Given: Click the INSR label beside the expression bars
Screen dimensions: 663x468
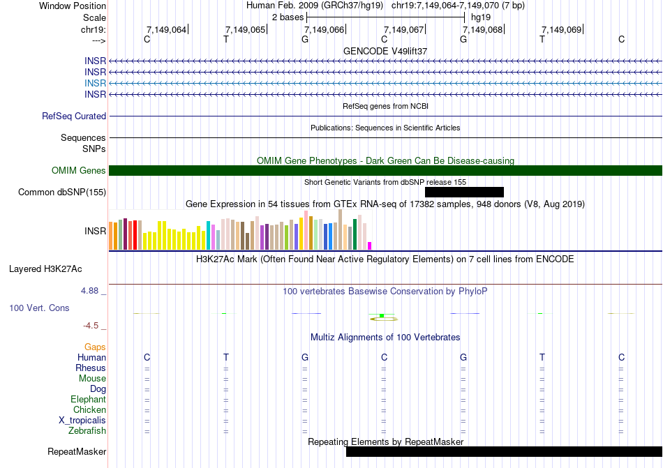Looking at the screenshot, I should tap(95, 231).
